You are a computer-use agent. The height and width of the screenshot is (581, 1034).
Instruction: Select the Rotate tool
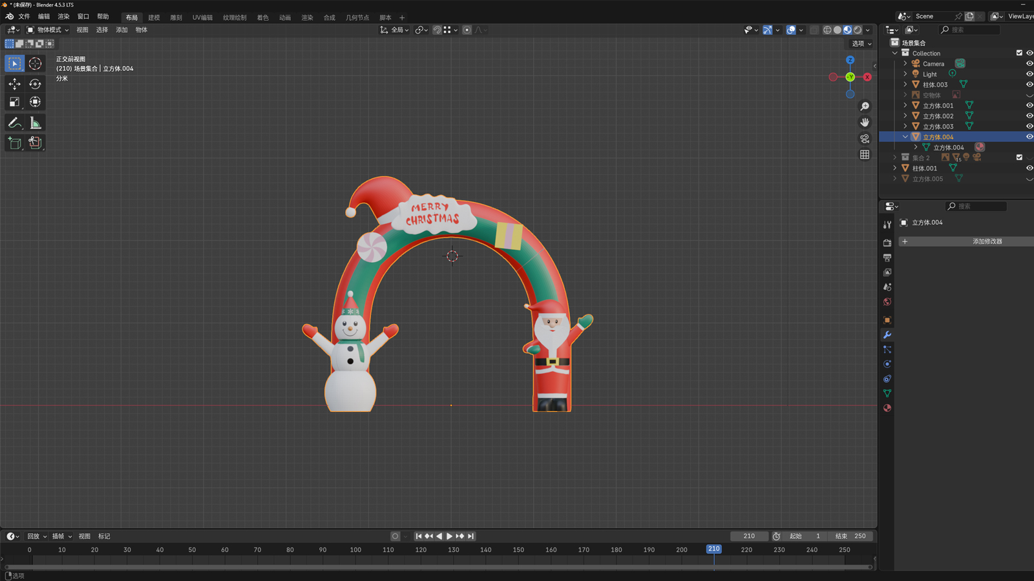tap(35, 84)
